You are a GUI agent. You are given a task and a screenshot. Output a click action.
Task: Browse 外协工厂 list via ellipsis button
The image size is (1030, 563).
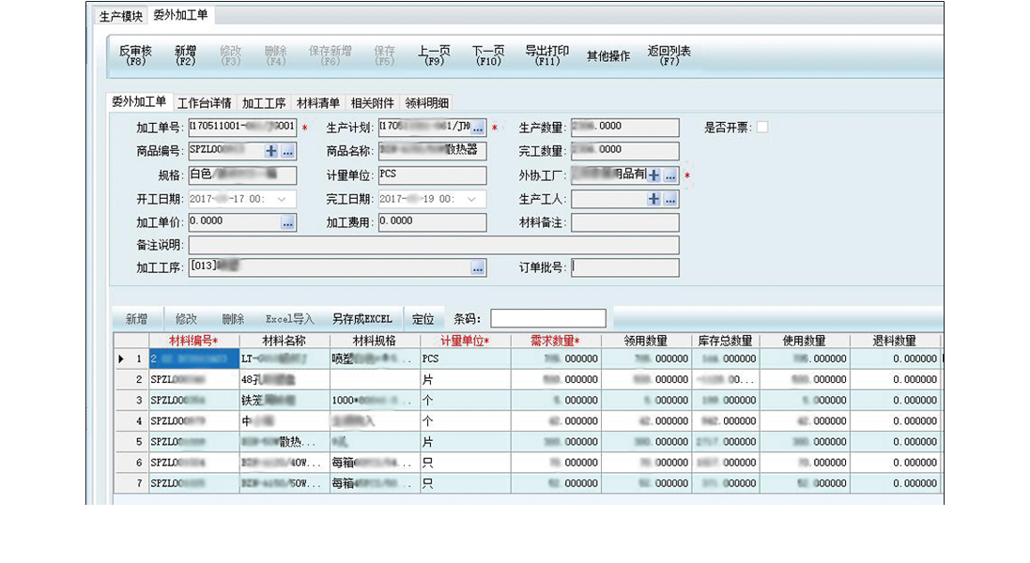tap(670, 175)
